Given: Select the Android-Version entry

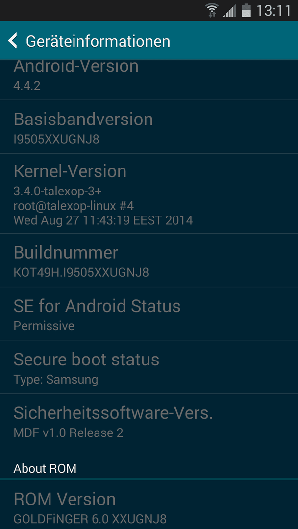Looking at the screenshot, I should (149, 80).
